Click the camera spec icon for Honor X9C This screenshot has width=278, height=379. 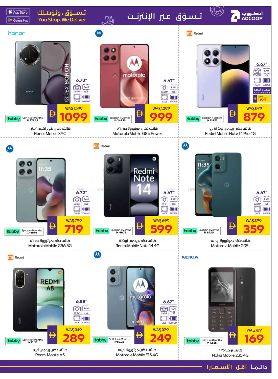(x=77, y=87)
